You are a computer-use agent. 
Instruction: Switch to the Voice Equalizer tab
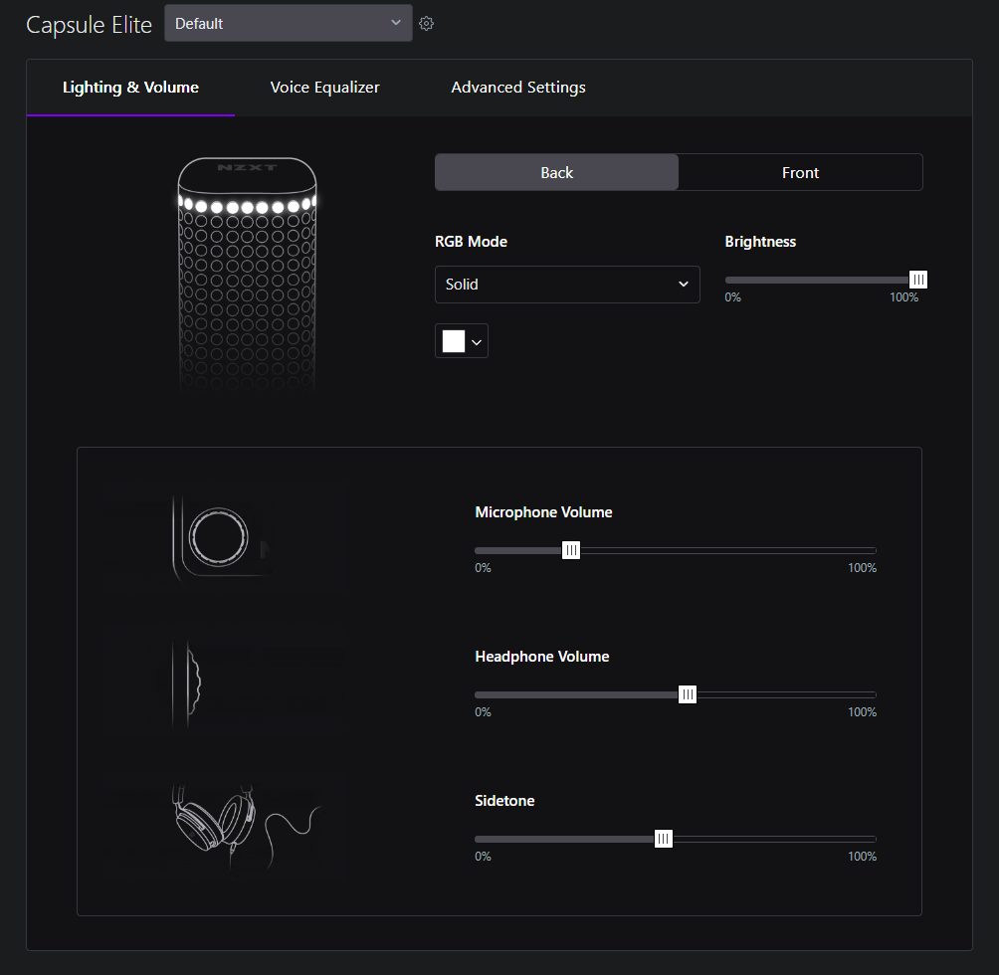tap(324, 88)
